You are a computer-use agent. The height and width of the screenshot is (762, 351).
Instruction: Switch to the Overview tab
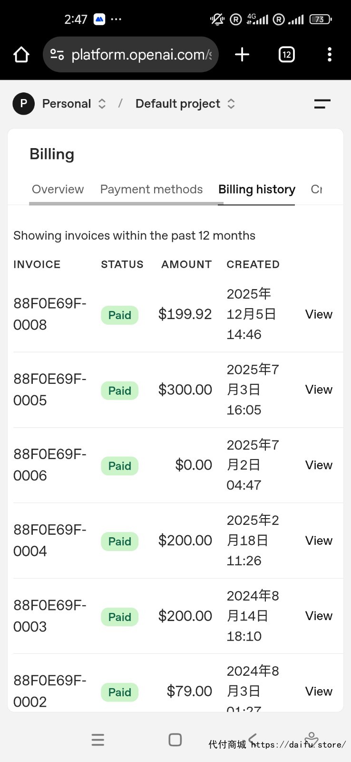[58, 190]
